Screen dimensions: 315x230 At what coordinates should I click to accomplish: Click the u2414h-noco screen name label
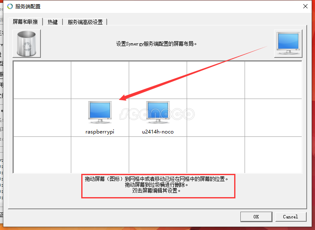coord(157,131)
